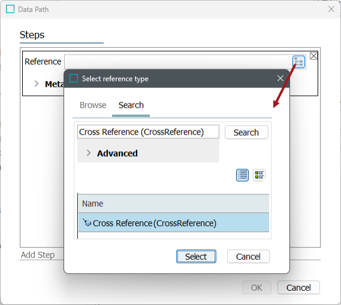This screenshot has width=341, height=305.
Task: Click the Name column header
Action: tap(174, 203)
